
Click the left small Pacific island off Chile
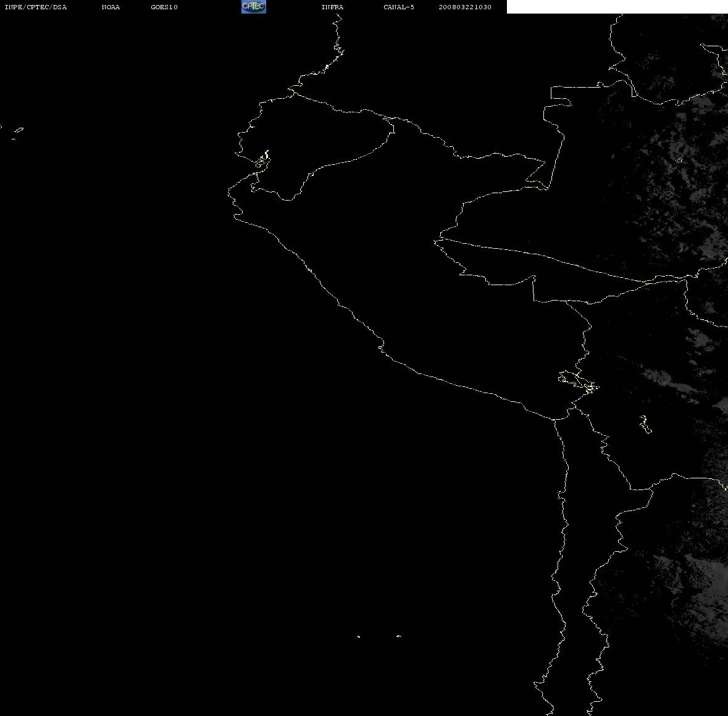pos(358,636)
